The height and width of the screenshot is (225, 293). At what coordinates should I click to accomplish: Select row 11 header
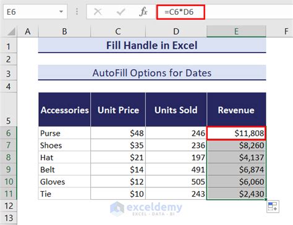[x=8, y=194]
